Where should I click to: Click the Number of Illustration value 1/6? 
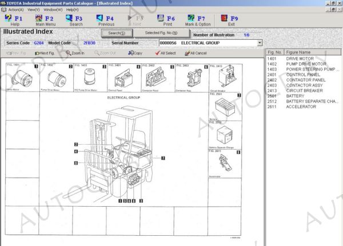tap(246, 35)
